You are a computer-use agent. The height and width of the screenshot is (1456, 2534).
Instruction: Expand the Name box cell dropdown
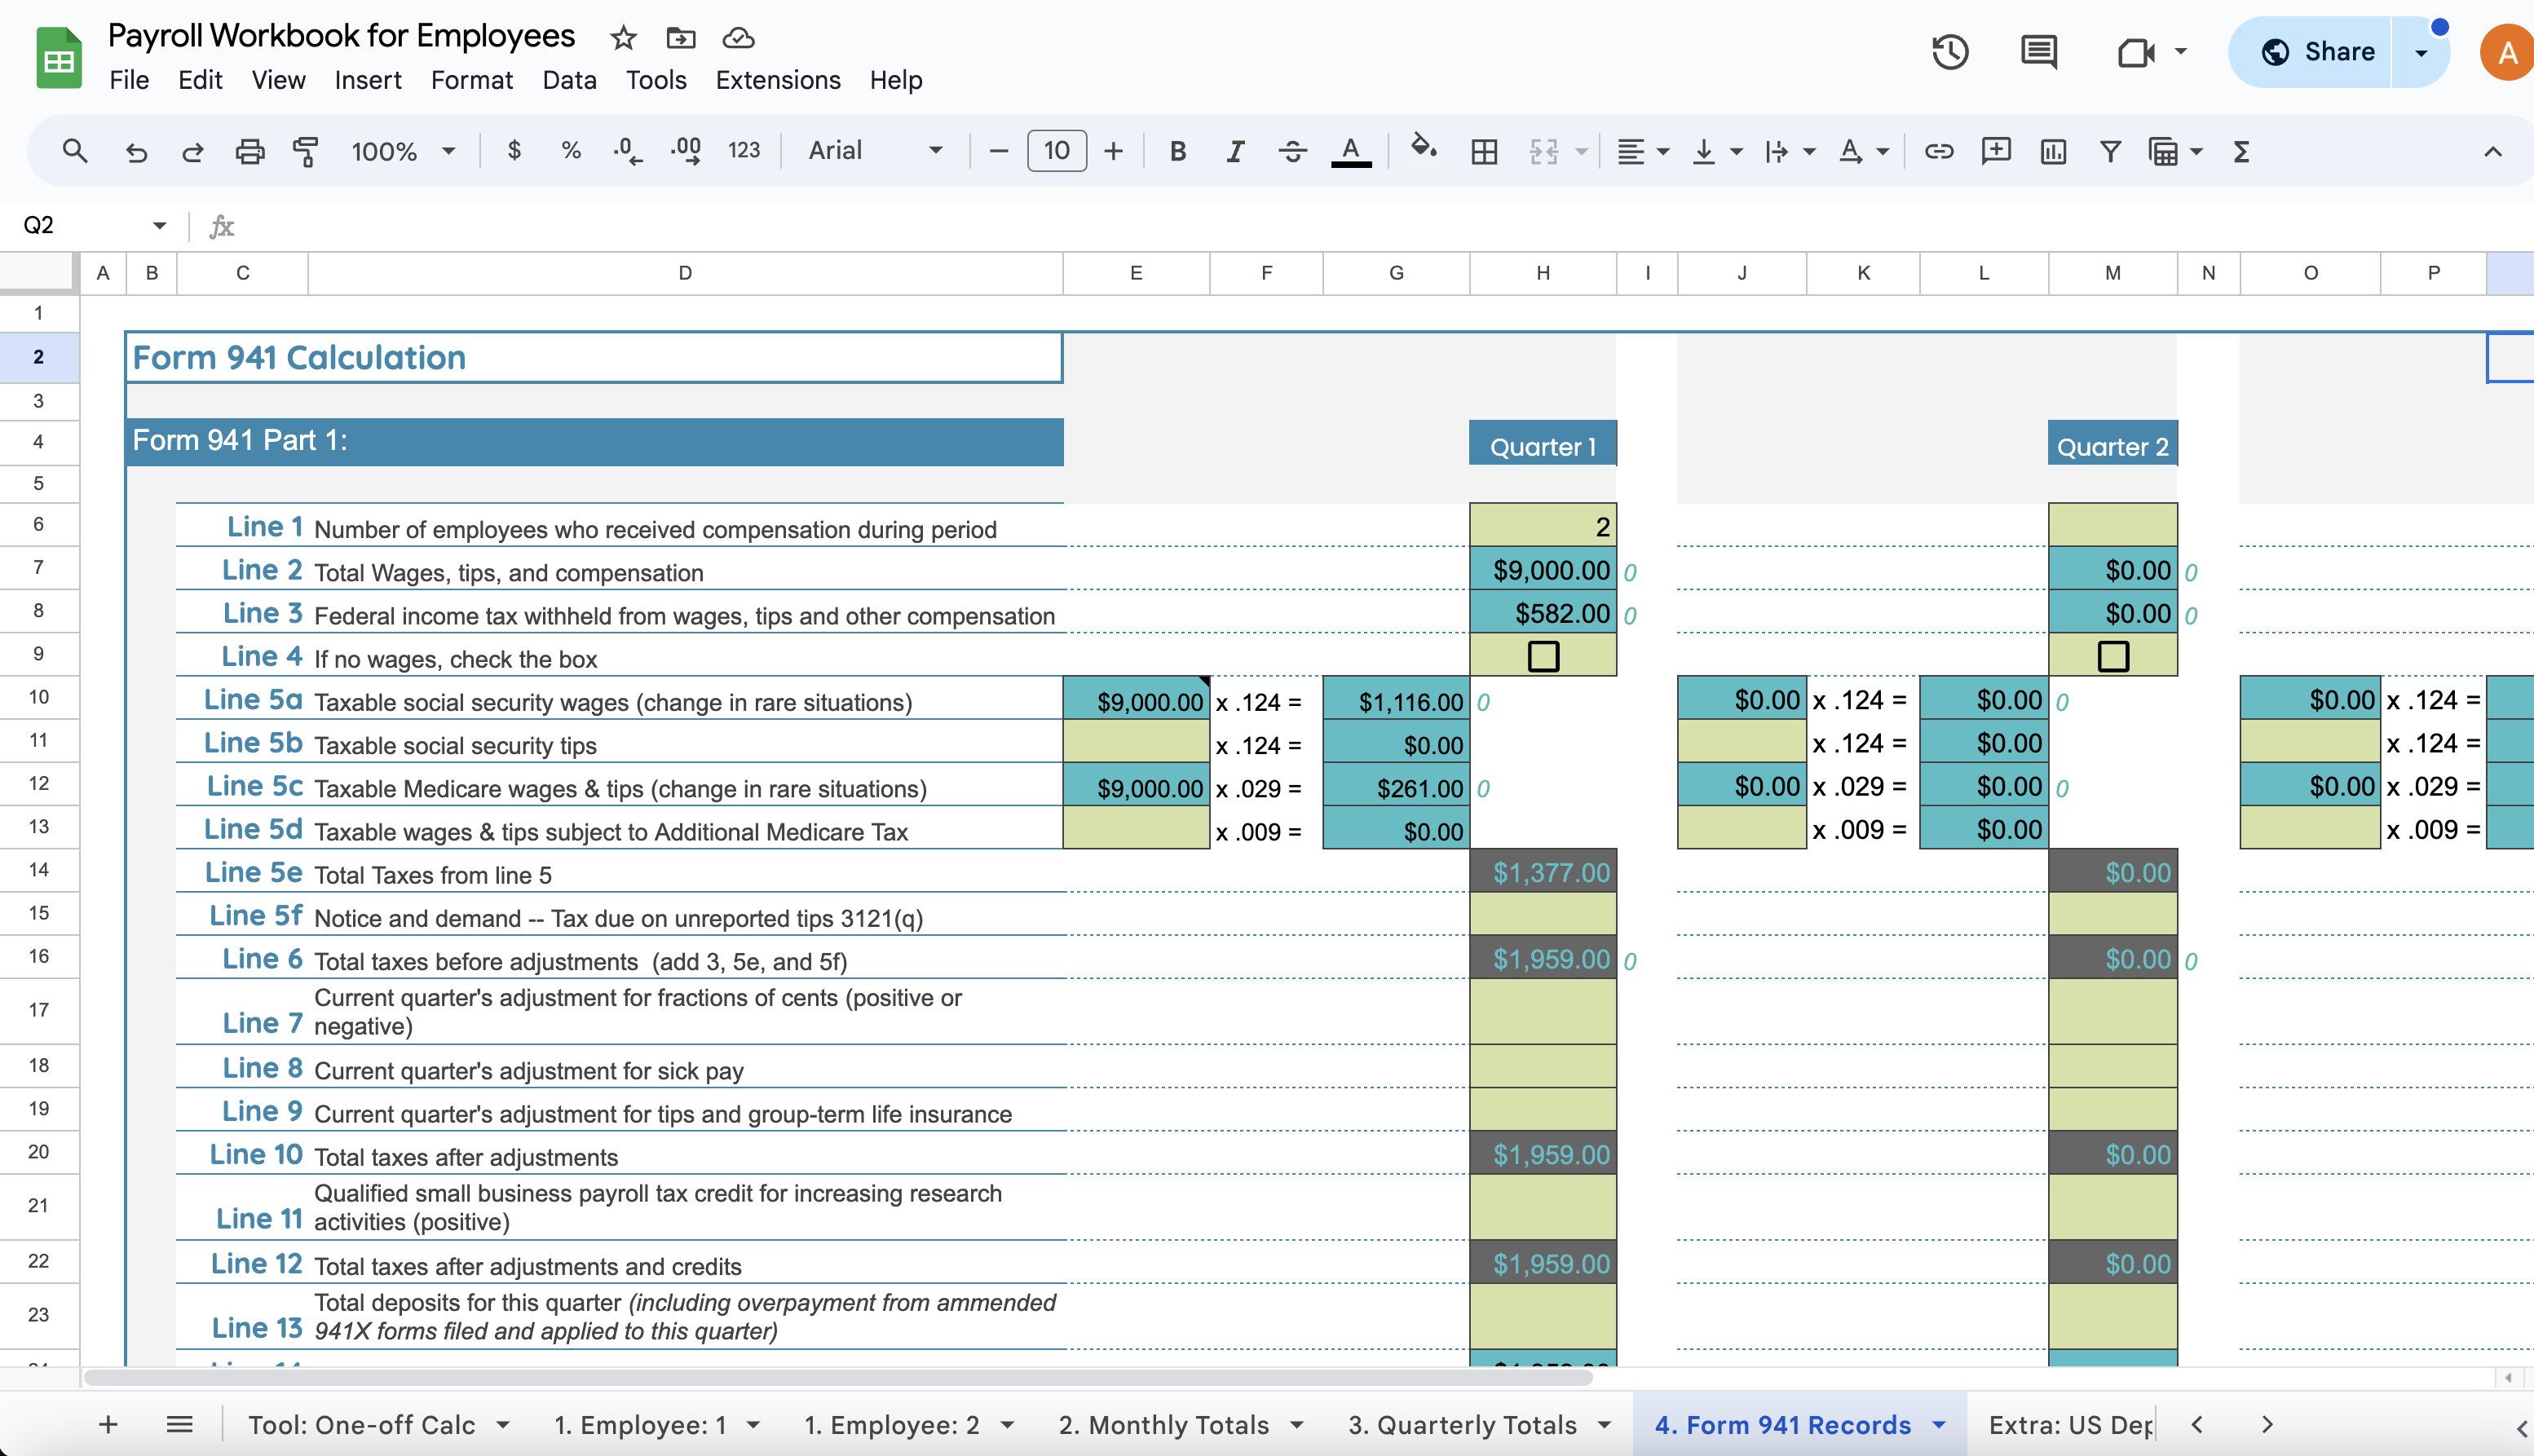tap(159, 225)
